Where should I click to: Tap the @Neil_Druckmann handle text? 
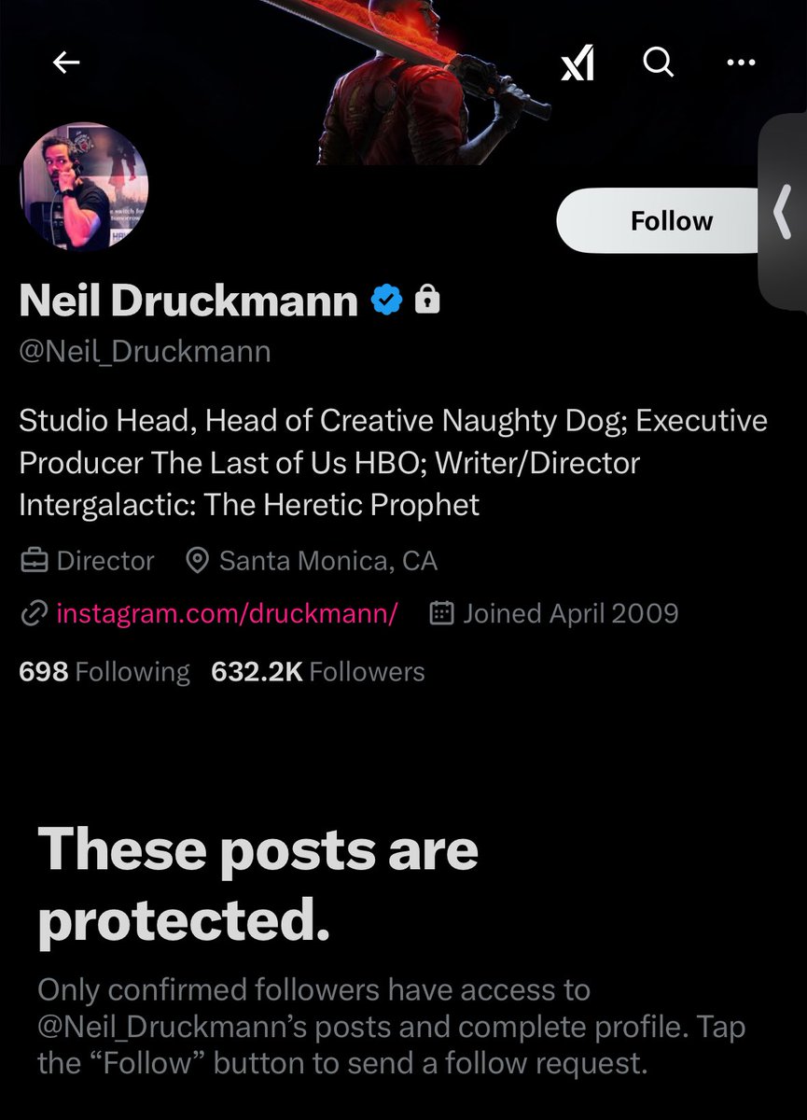[x=145, y=352]
